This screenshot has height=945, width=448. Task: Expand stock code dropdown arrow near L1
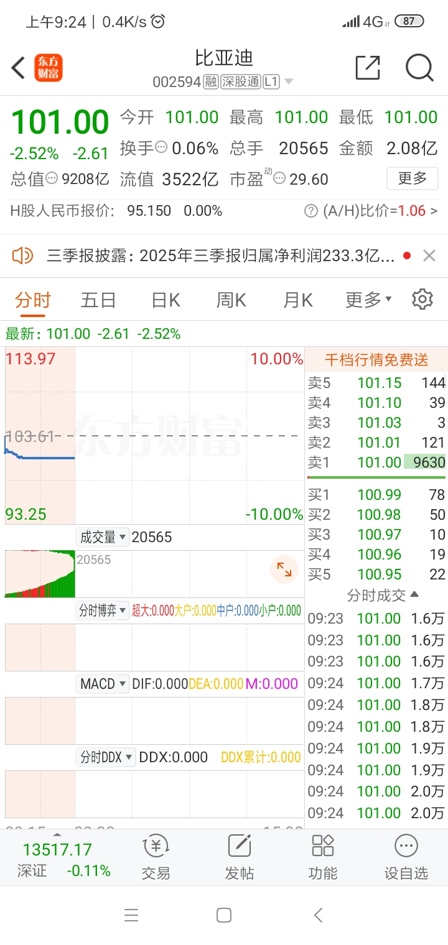[289, 82]
